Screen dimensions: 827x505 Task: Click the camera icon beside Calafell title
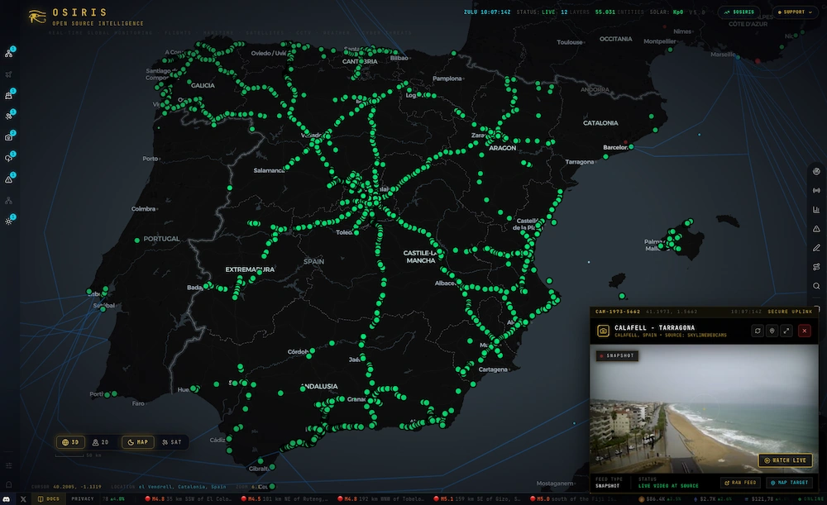tap(603, 331)
